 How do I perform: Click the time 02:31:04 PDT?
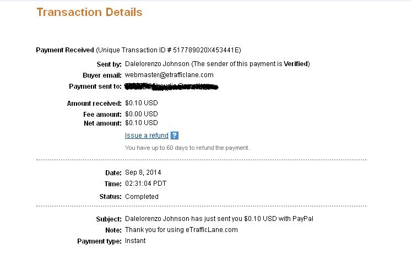click(145, 184)
